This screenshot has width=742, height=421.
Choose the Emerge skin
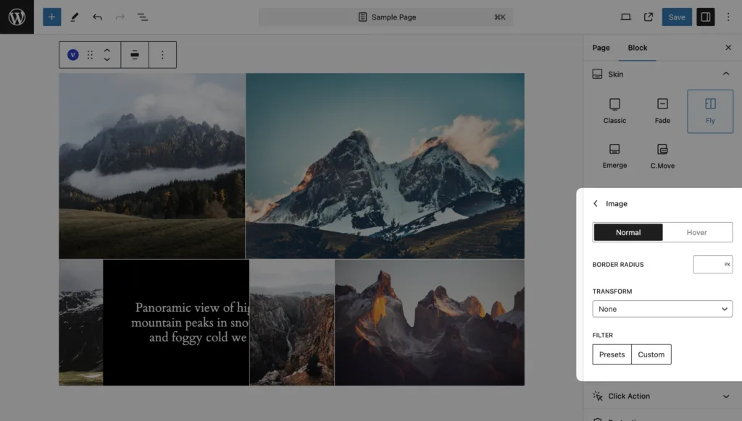(x=614, y=156)
